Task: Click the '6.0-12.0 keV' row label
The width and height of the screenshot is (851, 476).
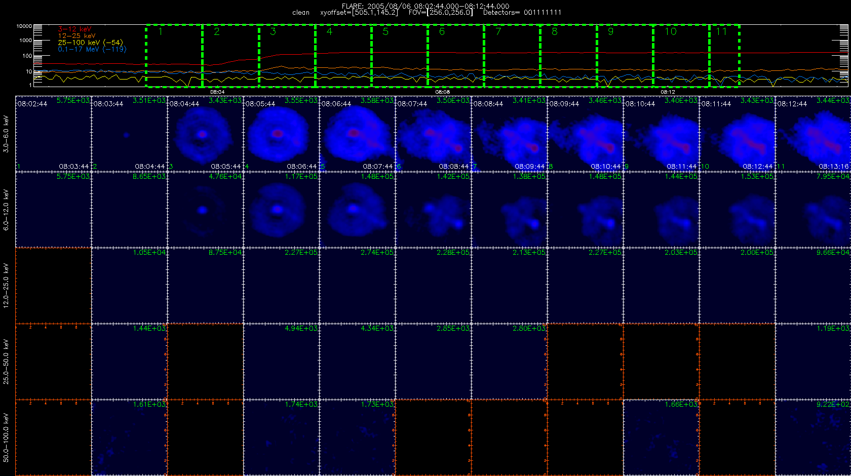Action: click(x=6, y=210)
